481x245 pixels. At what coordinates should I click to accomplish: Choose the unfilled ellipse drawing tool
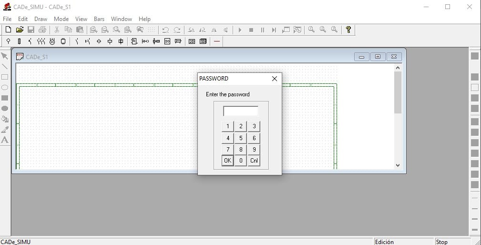5,87
